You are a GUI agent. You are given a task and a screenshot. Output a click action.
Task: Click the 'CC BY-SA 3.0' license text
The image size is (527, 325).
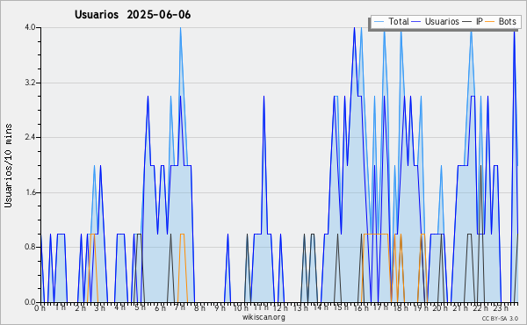tap(500, 319)
